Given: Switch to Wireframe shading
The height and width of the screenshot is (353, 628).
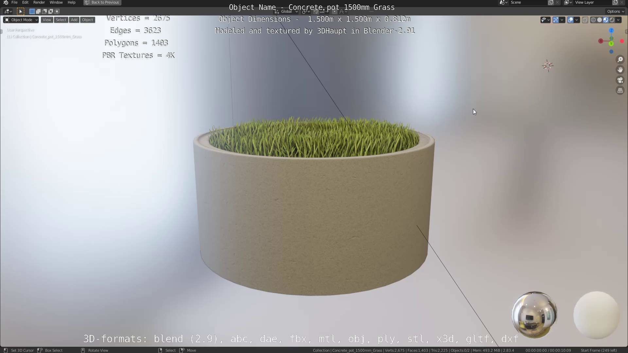Looking at the screenshot, I should (593, 20).
